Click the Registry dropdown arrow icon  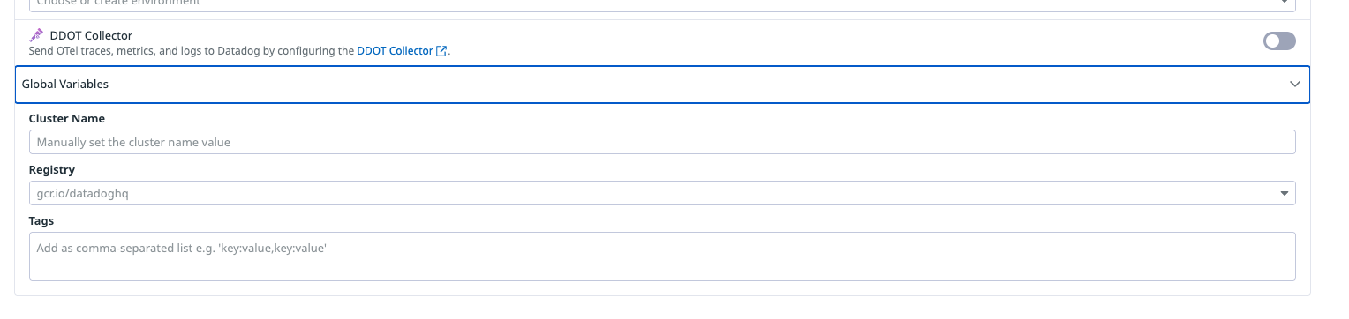pos(1284,194)
